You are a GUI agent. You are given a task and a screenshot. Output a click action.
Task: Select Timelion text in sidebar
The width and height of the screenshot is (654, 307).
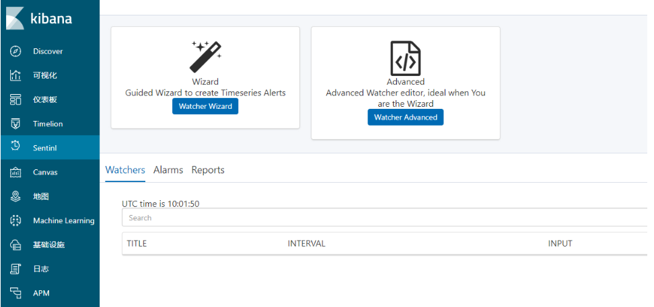48,124
